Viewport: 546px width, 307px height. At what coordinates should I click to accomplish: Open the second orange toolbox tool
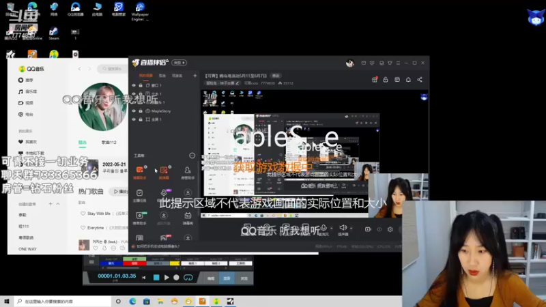pos(164,173)
